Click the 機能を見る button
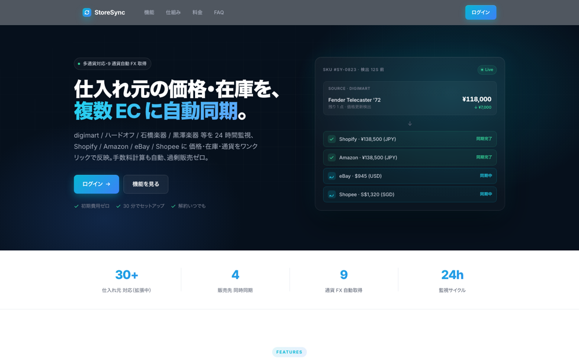 (x=146, y=184)
